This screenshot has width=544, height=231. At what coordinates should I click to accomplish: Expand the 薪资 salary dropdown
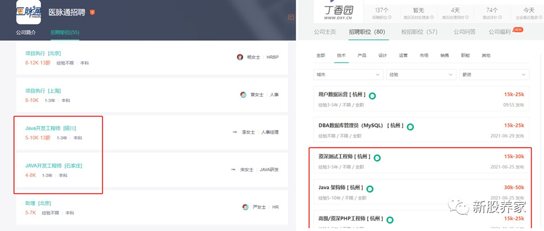[x=494, y=75]
